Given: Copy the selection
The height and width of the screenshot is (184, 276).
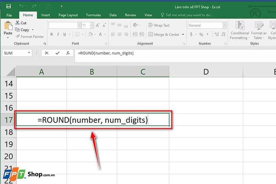Looking at the screenshot, I should pos(22,30).
